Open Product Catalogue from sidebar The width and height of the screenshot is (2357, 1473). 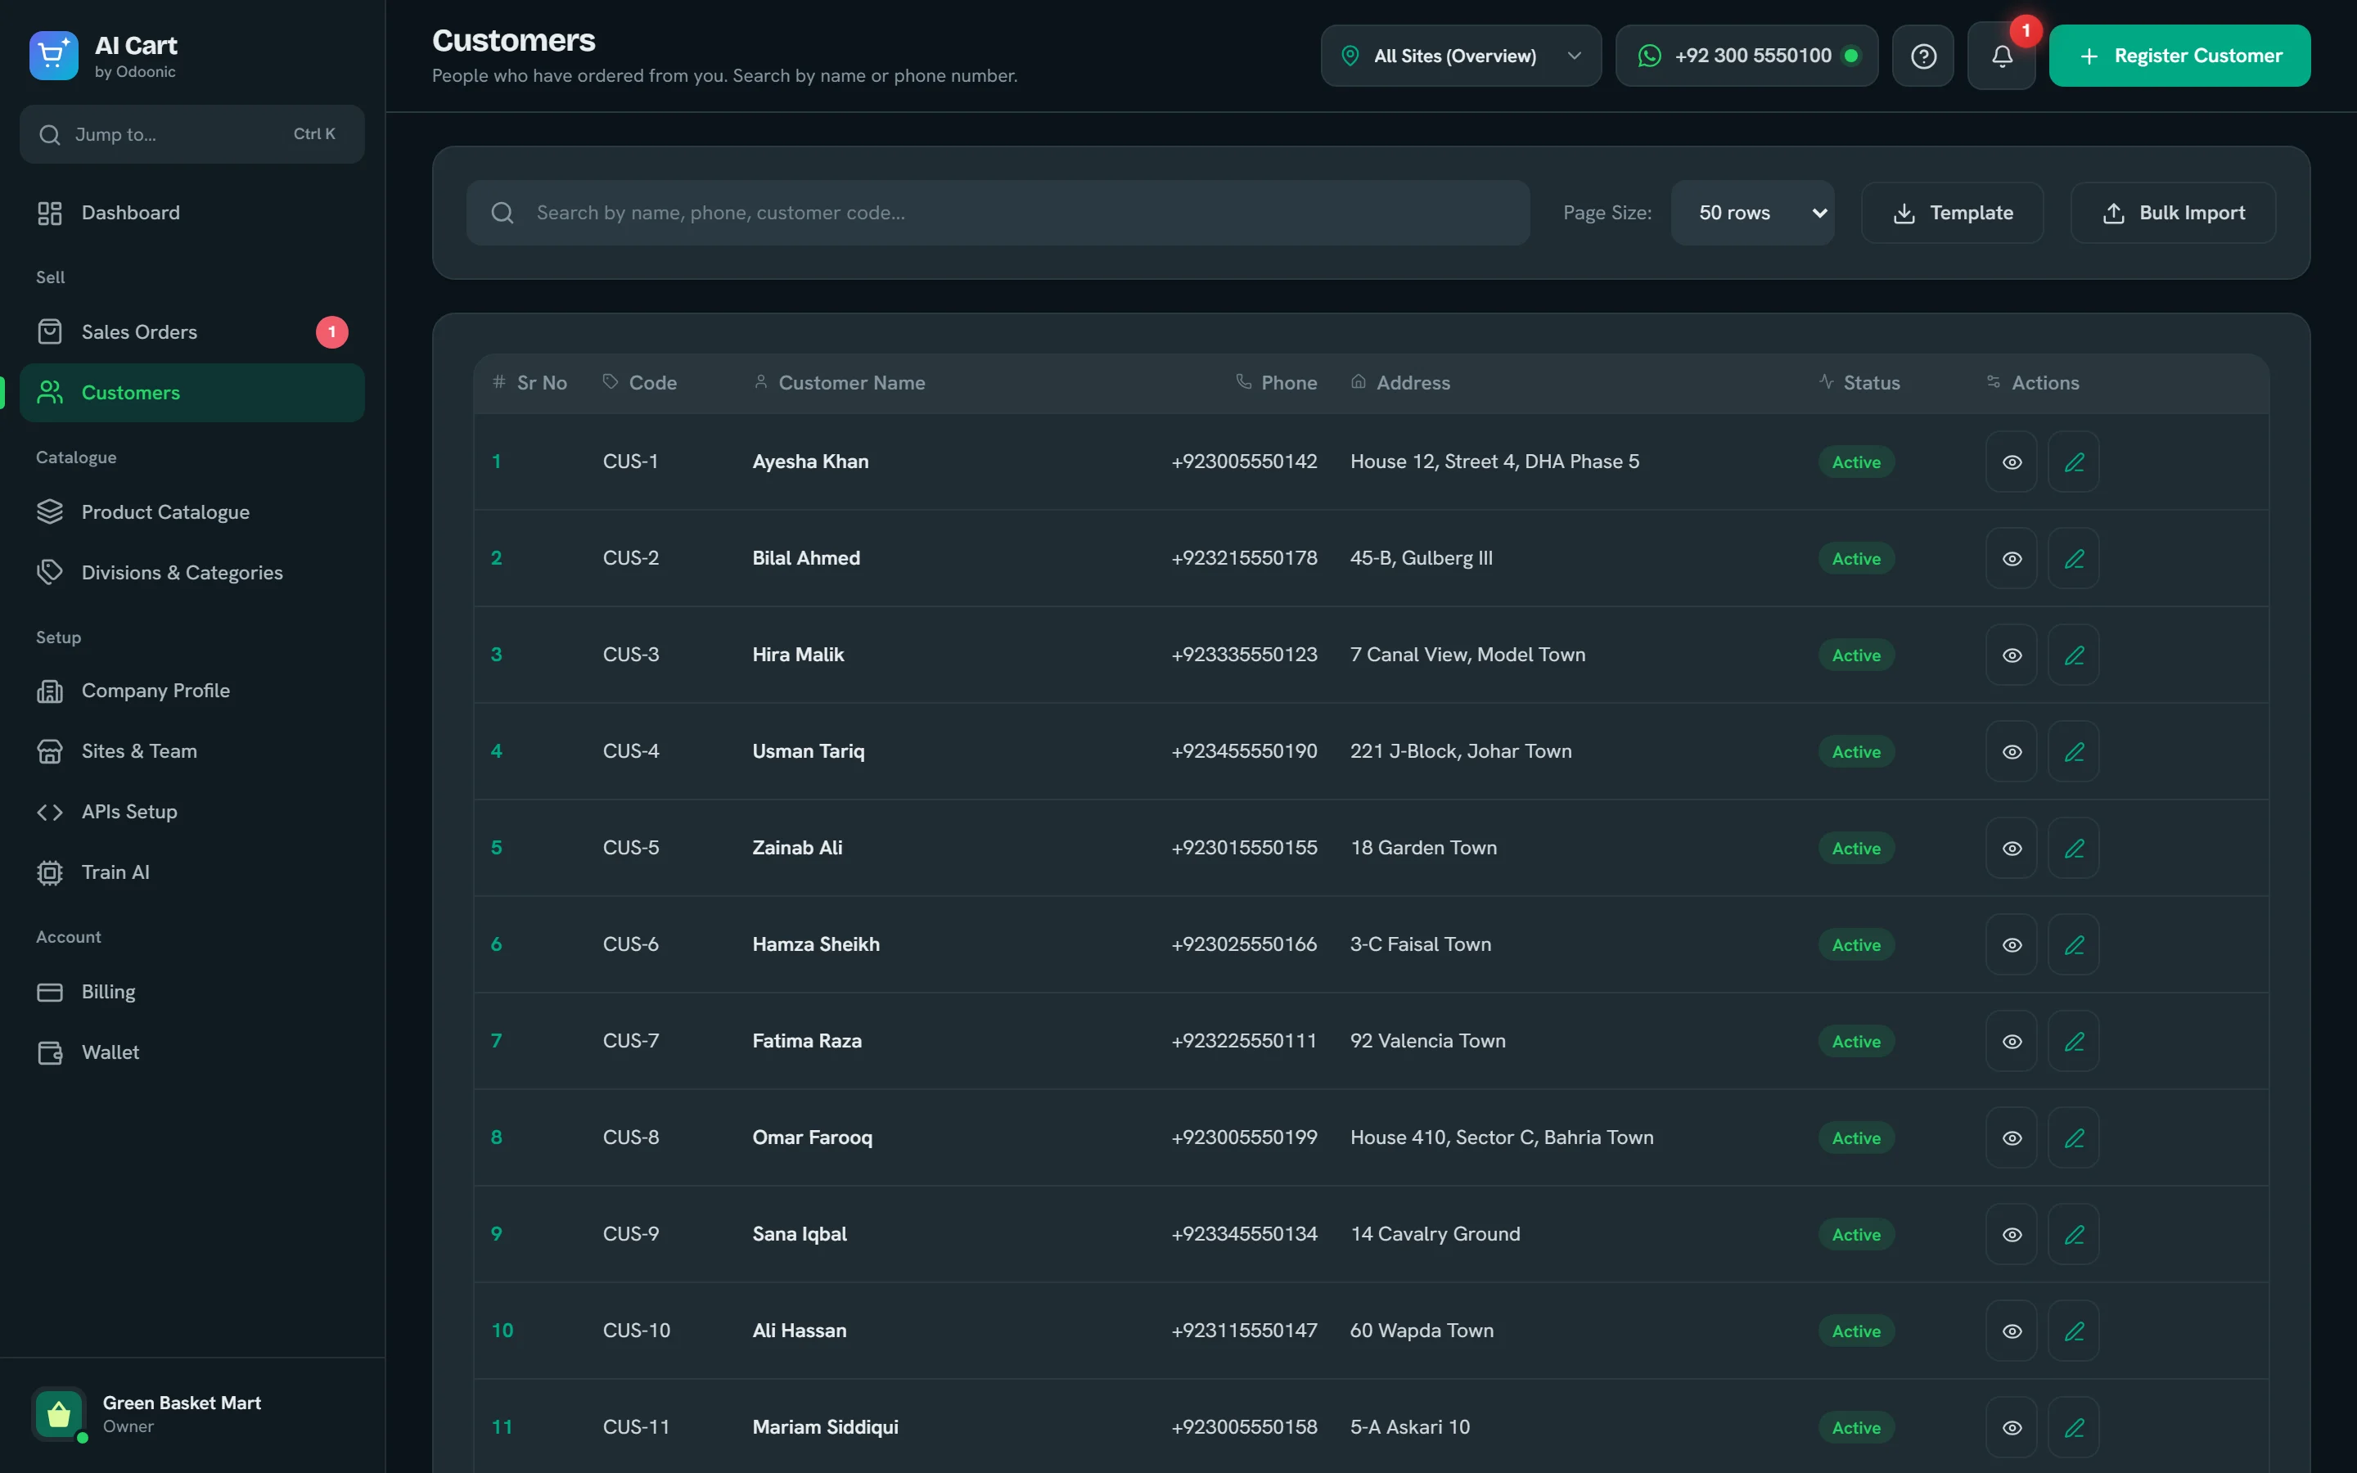point(192,512)
